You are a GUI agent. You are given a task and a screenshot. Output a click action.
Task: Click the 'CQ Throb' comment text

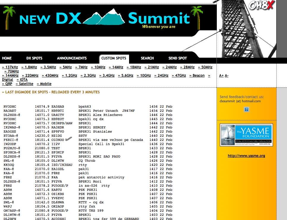point(87,161)
